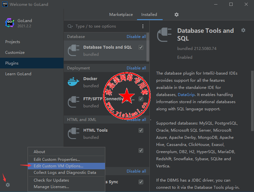The width and height of the screenshot is (254, 192).
Task: Close the Welcome to GoLand window
Action: point(246,4)
